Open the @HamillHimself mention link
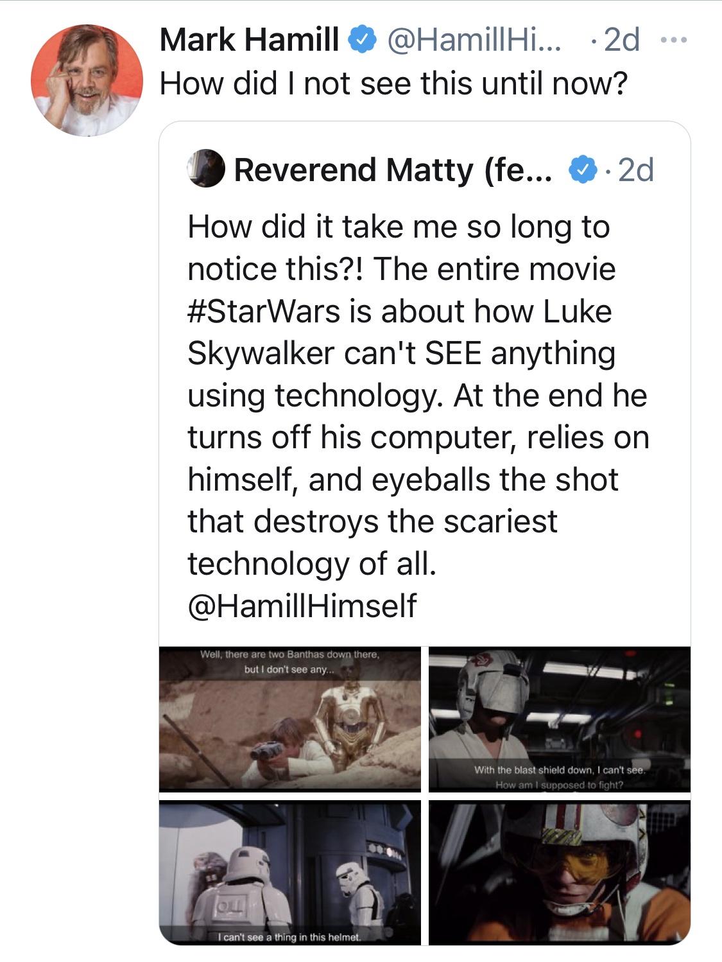 (x=302, y=604)
